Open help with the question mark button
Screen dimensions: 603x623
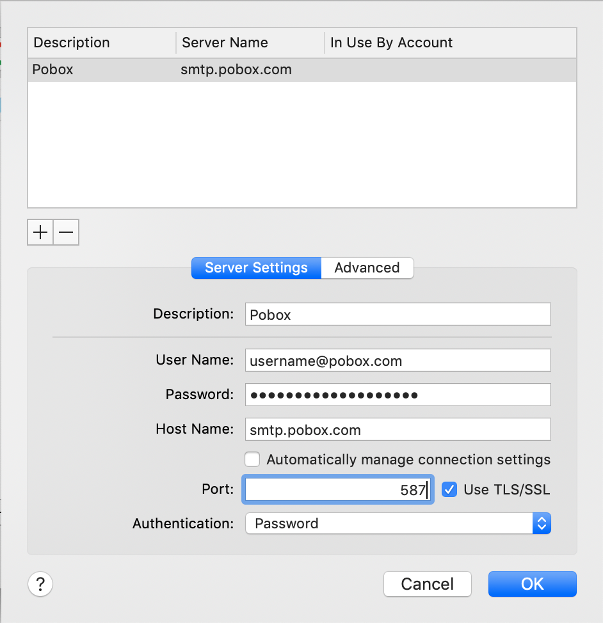(40, 584)
